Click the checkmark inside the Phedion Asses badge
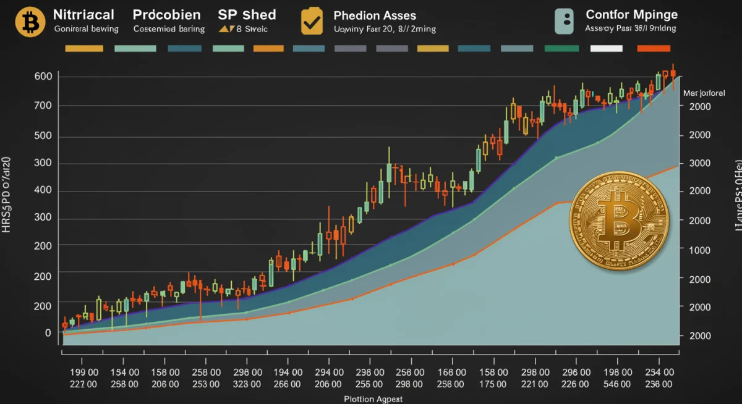This screenshot has height=404, width=742. (312, 22)
